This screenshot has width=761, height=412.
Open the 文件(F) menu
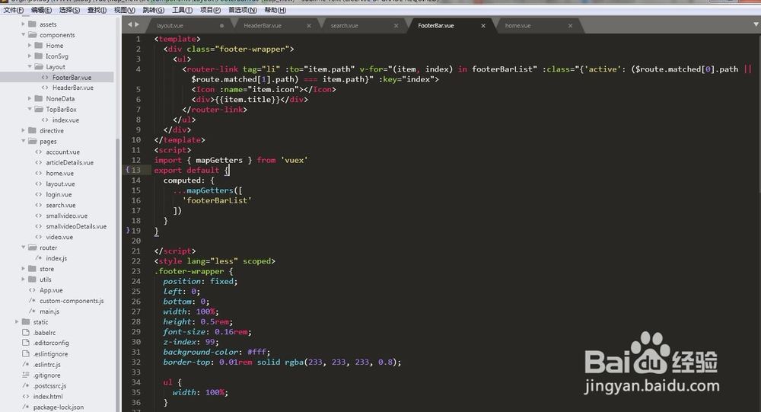tap(14, 10)
